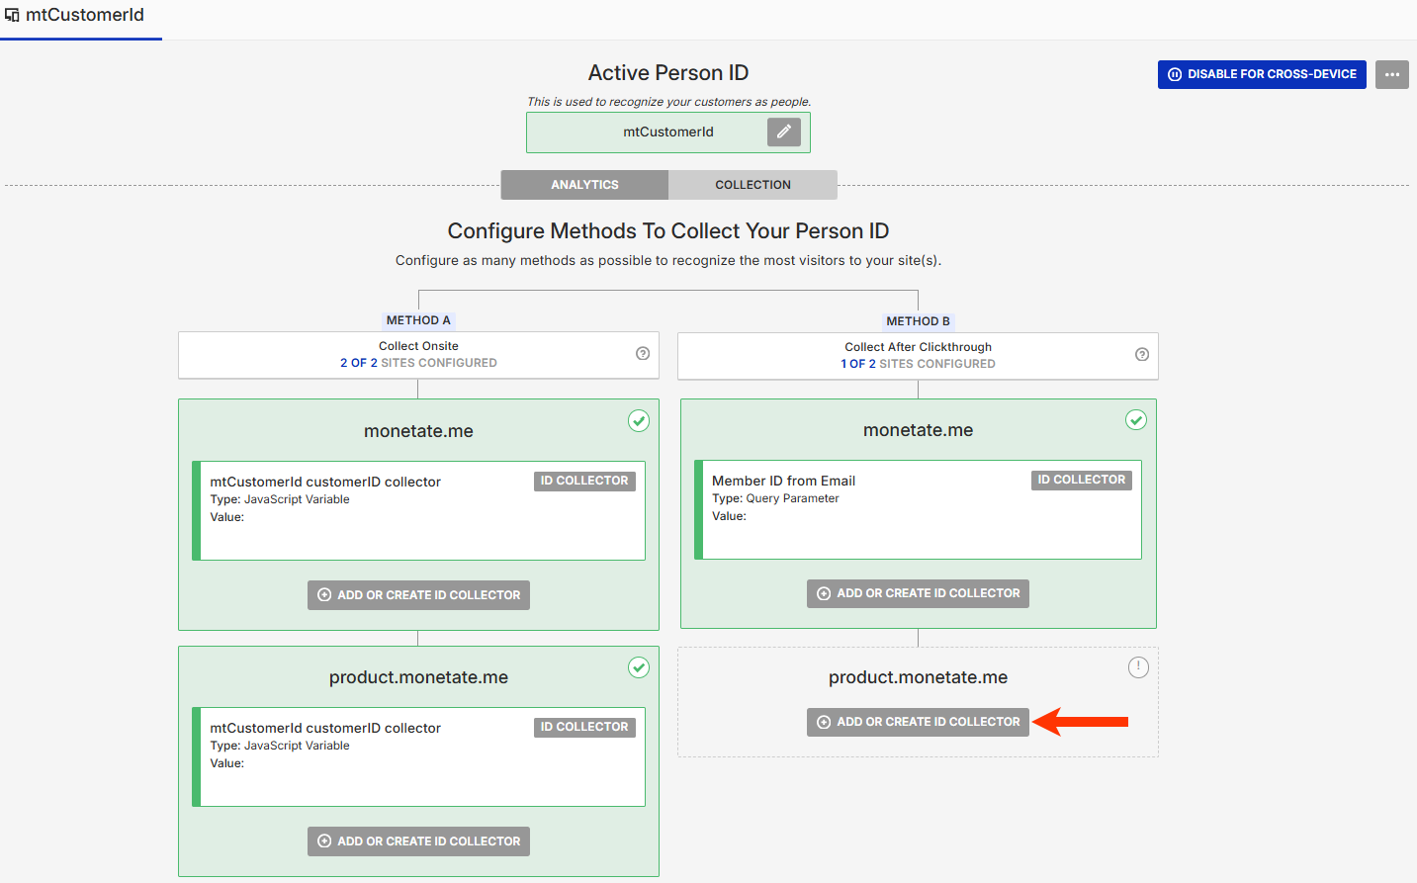The width and height of the screenshot is (1417, 883).
Task: Add ID collector under Method A product.monetate.me
Action: 418,841
